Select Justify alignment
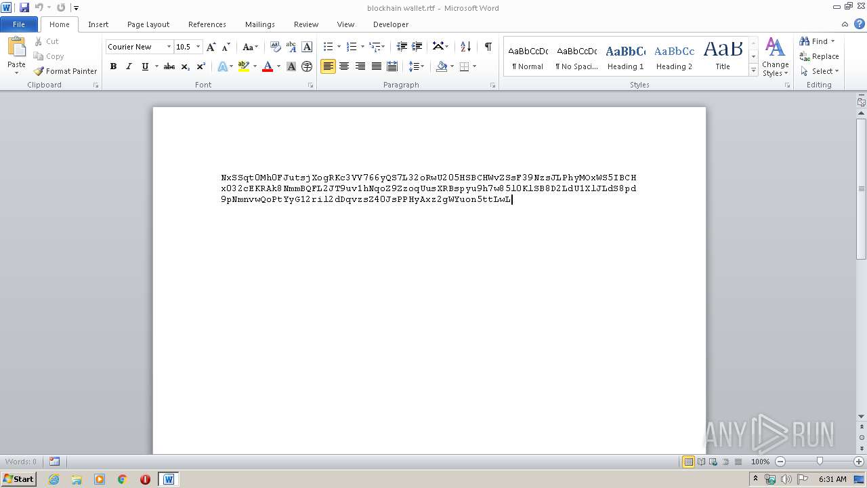867x488 pixels. tap(376, 66)
